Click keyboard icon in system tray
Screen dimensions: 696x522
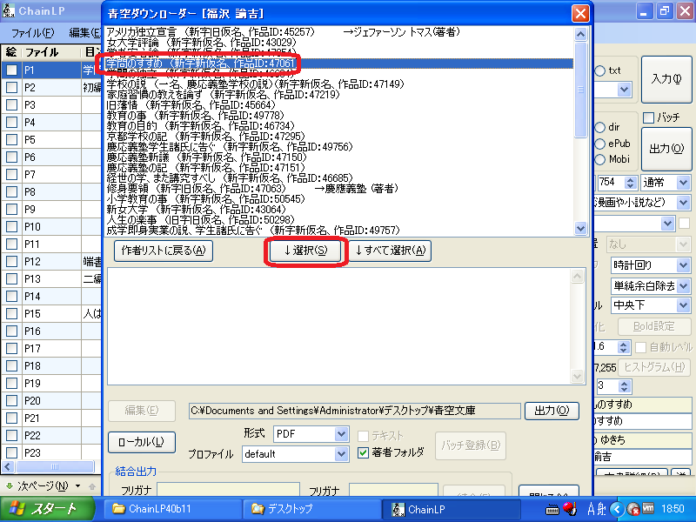552,509
